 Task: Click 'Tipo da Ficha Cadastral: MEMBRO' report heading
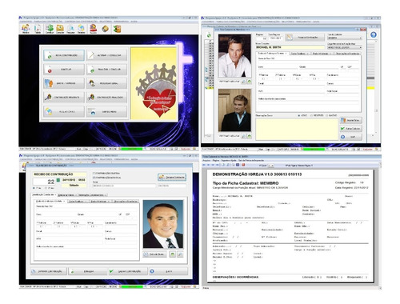click(246, 183)
